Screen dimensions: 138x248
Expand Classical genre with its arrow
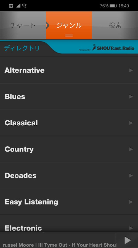pyautogui.click(x=131, y=123)
